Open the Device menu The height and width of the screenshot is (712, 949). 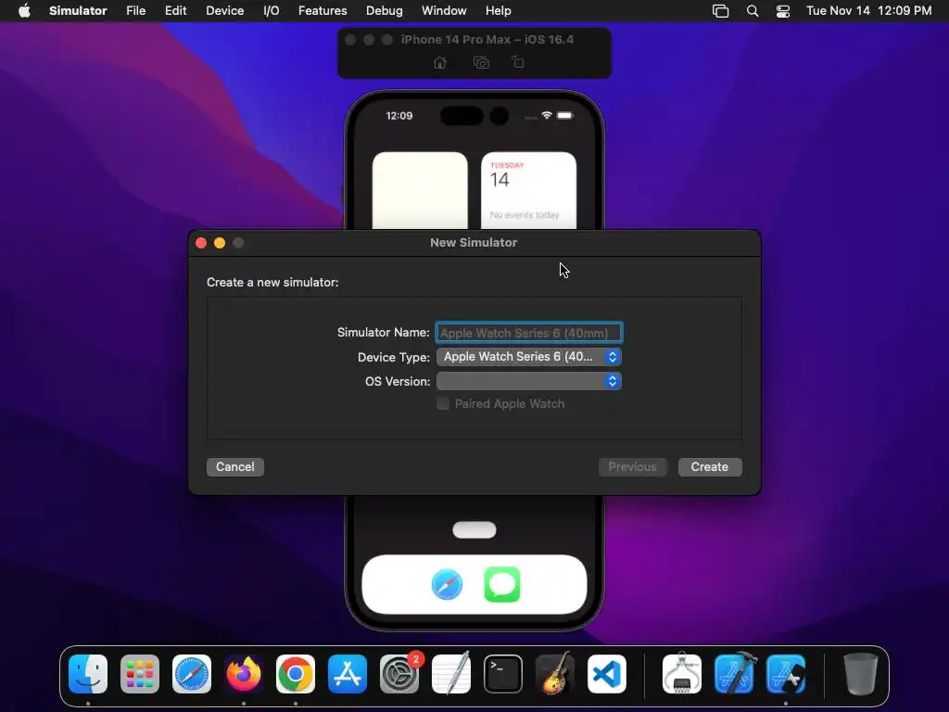(x=224, y=11)
